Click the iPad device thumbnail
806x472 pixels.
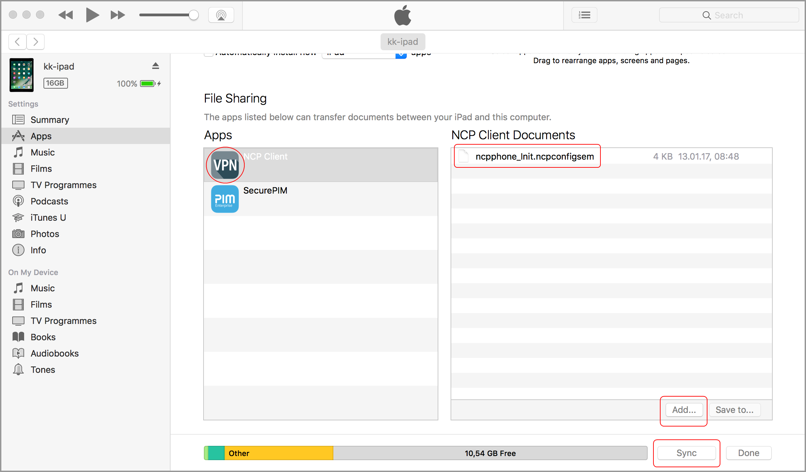point(21,75)
